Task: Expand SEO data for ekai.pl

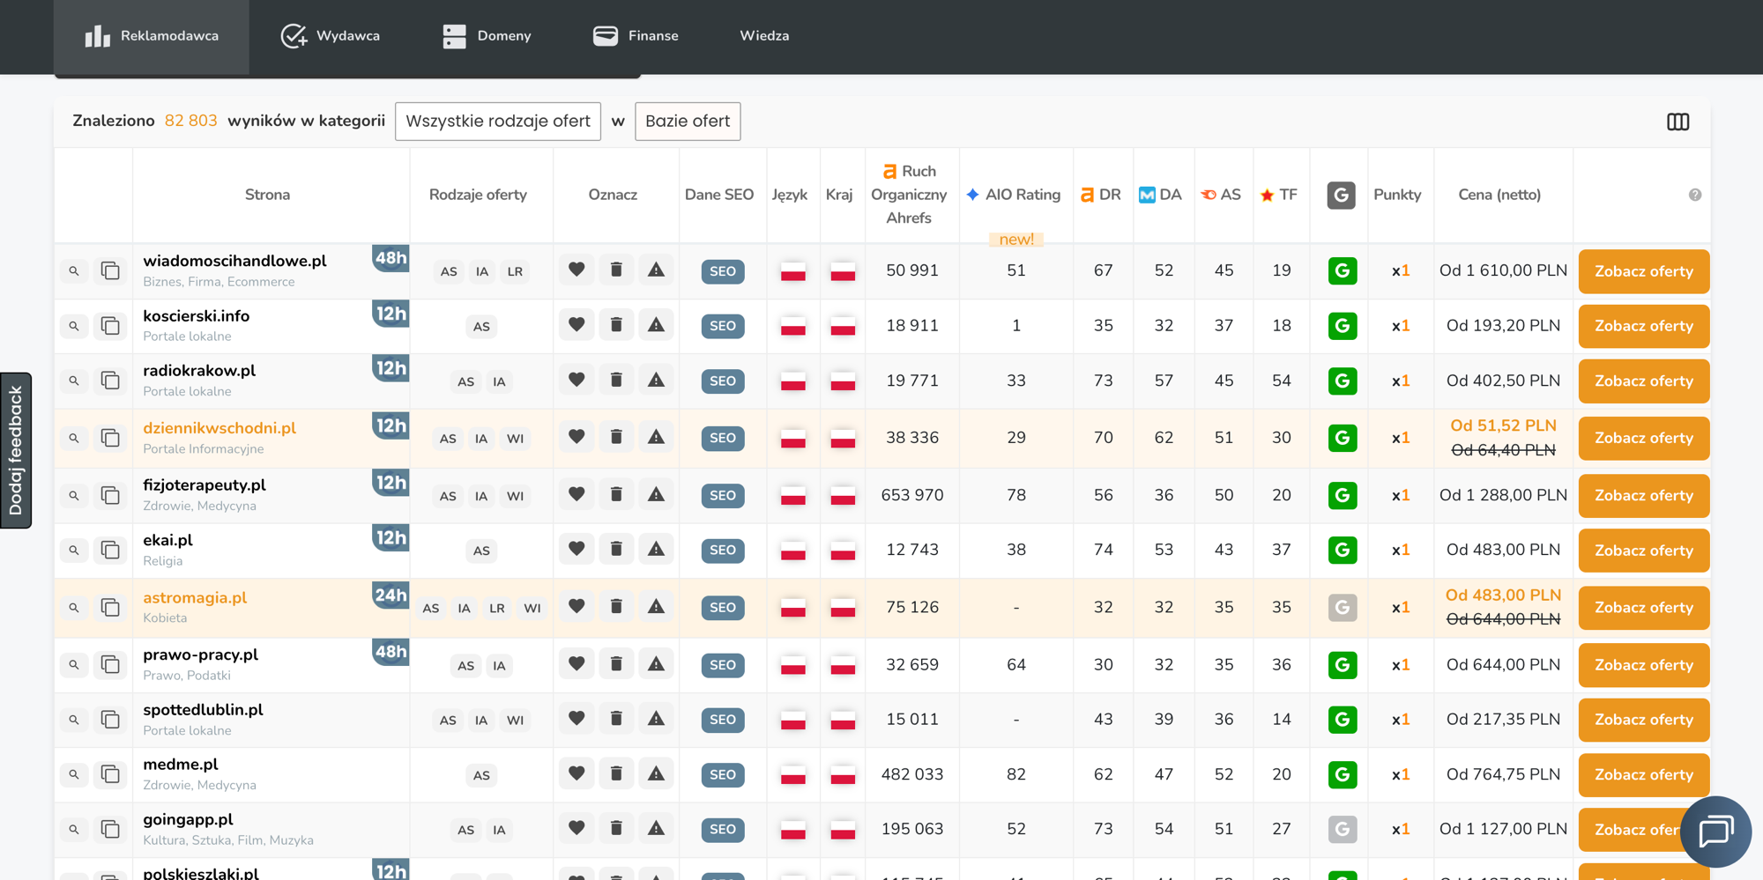Action: pos(723,550)
